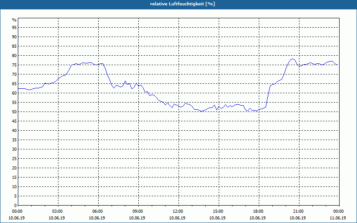Screen dimensions: 357x223
Task: Click the 10.06.19 date under 06:00
Action: (97, 218)
